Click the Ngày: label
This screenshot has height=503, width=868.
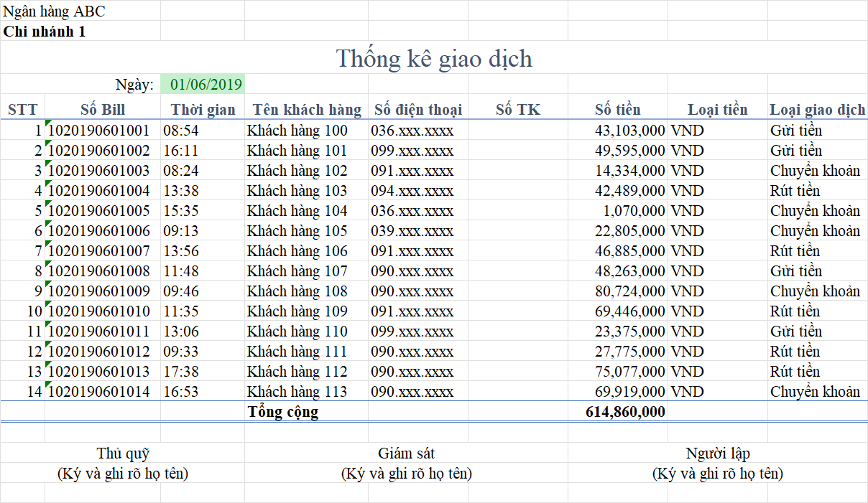tap(134, 85)
